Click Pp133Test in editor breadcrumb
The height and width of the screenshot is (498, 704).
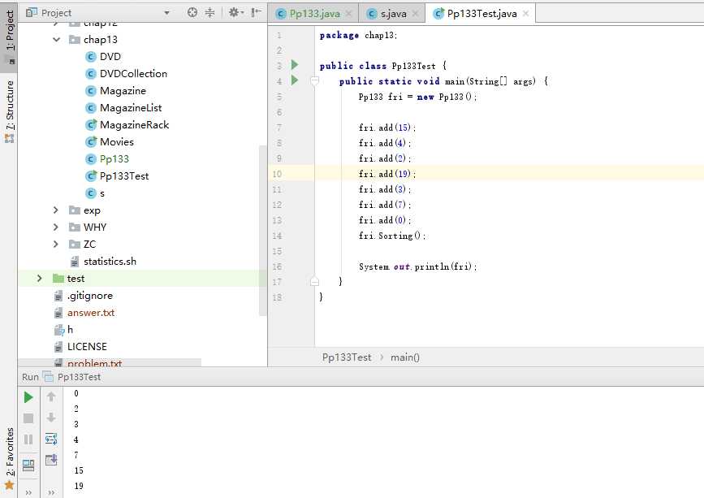[x=347, y=357]
